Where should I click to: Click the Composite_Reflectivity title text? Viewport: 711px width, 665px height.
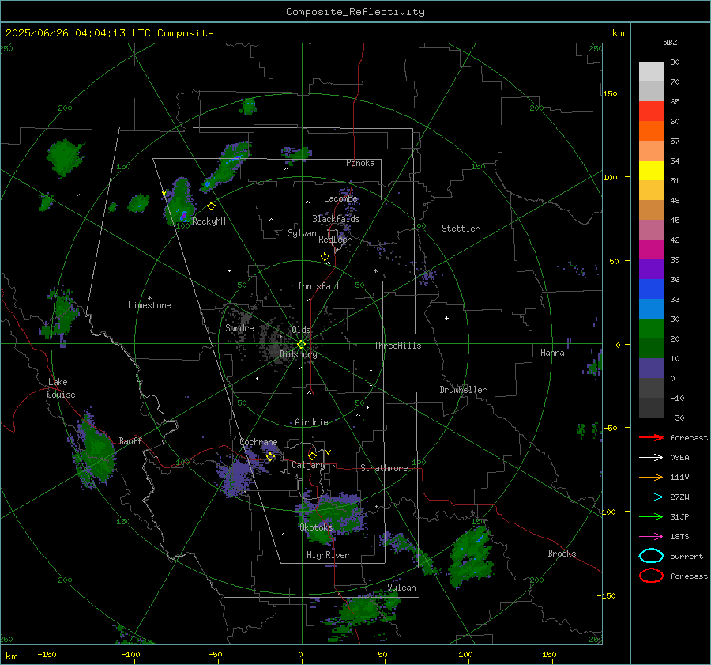click(355, 12)
